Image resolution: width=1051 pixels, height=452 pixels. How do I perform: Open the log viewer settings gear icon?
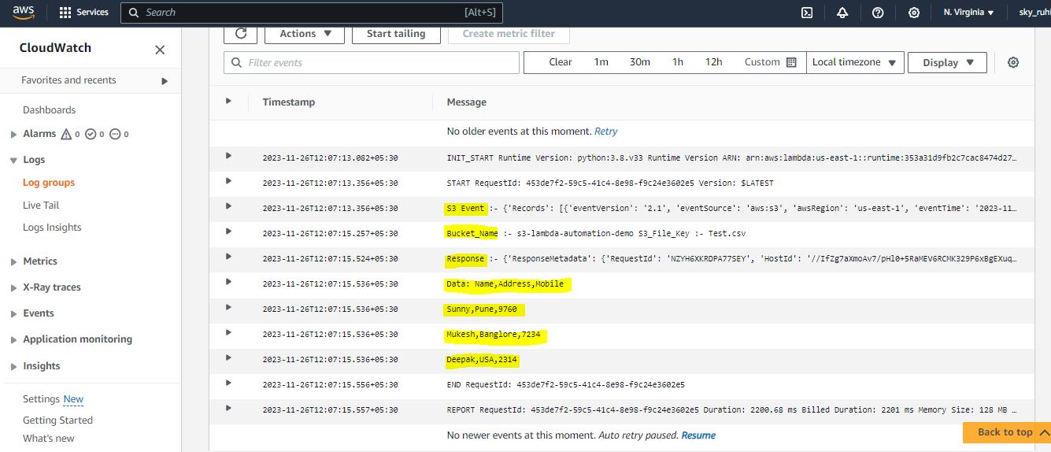[1013, 63]
